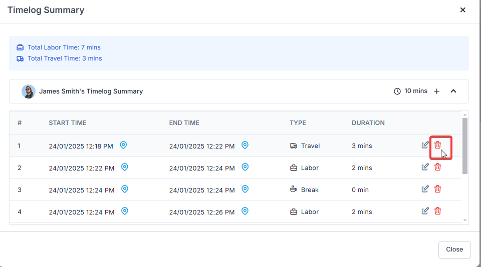Image resolution: width=481 pixels, height=267 pixels.
Task: Click the Travel truck icon in row 1
Action: coord(294,145)
